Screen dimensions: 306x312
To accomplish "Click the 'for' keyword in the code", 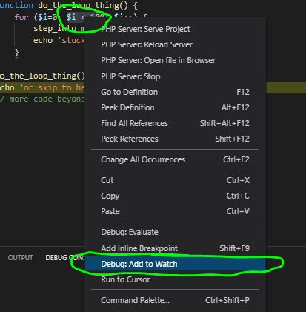I will [21, 17].
